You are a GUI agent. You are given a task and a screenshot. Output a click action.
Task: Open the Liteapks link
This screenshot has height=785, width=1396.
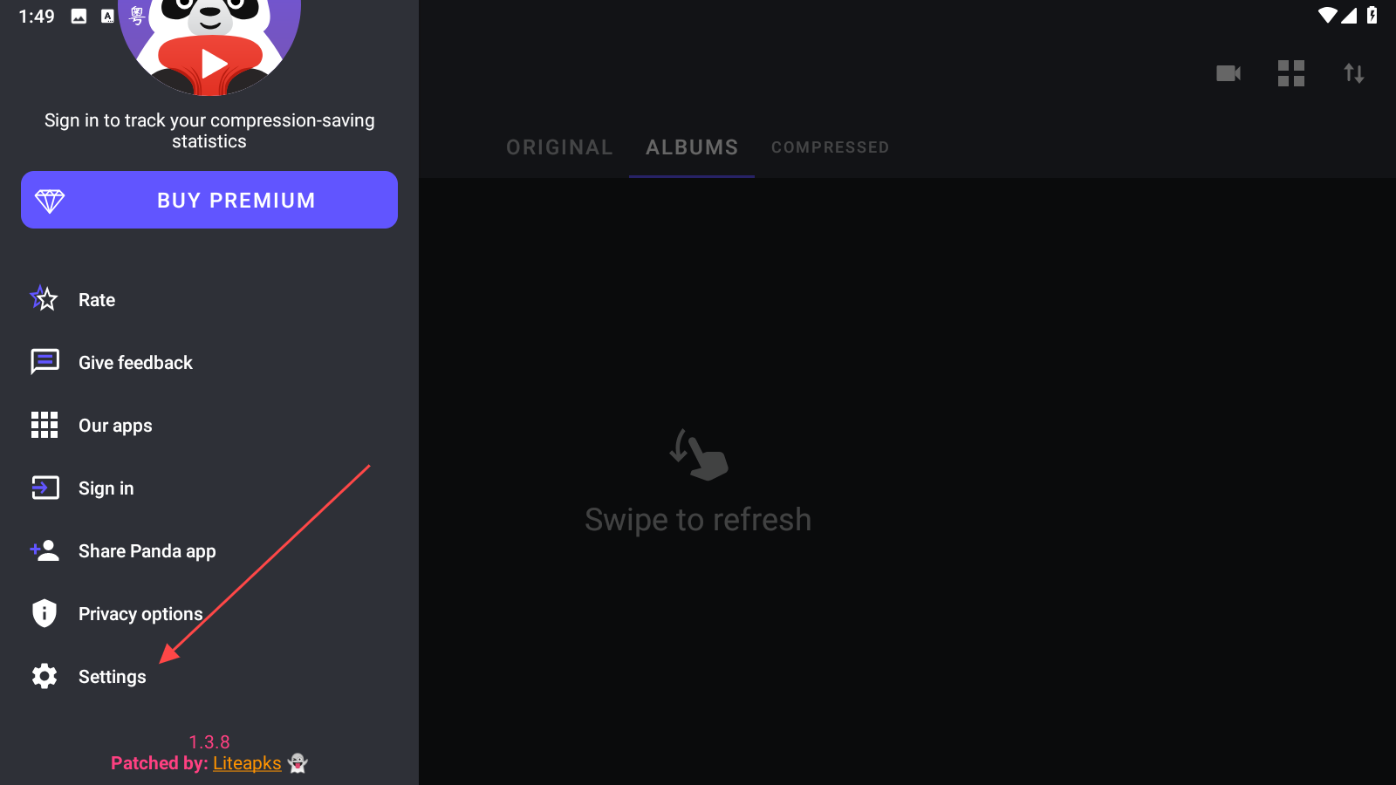coord(247,763)
